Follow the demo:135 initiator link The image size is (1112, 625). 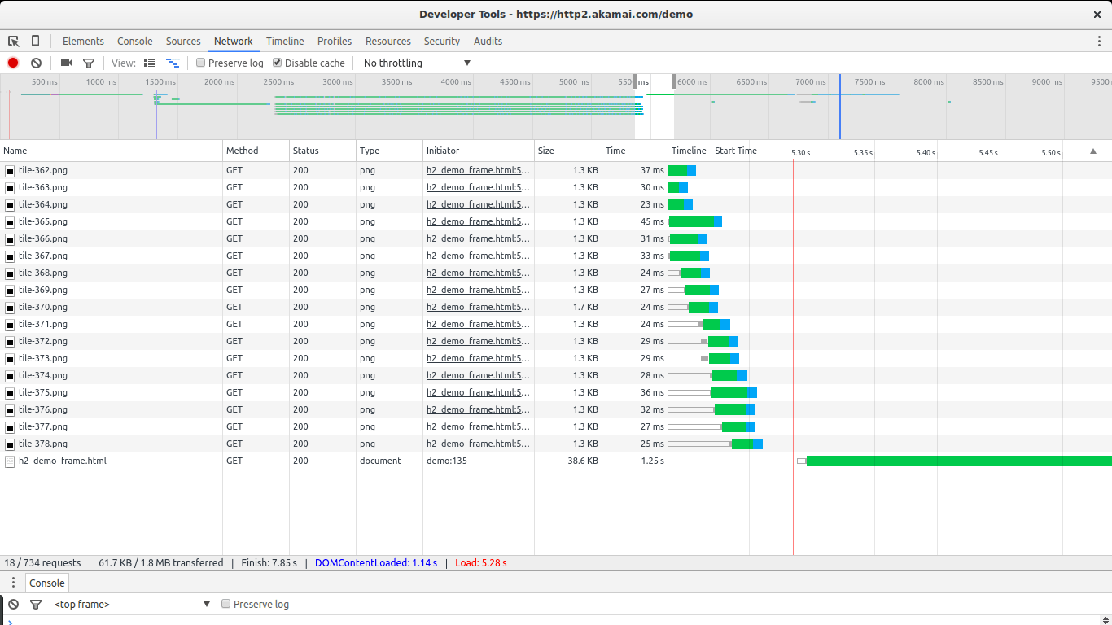pyautogui.click(x=447, y=461)
